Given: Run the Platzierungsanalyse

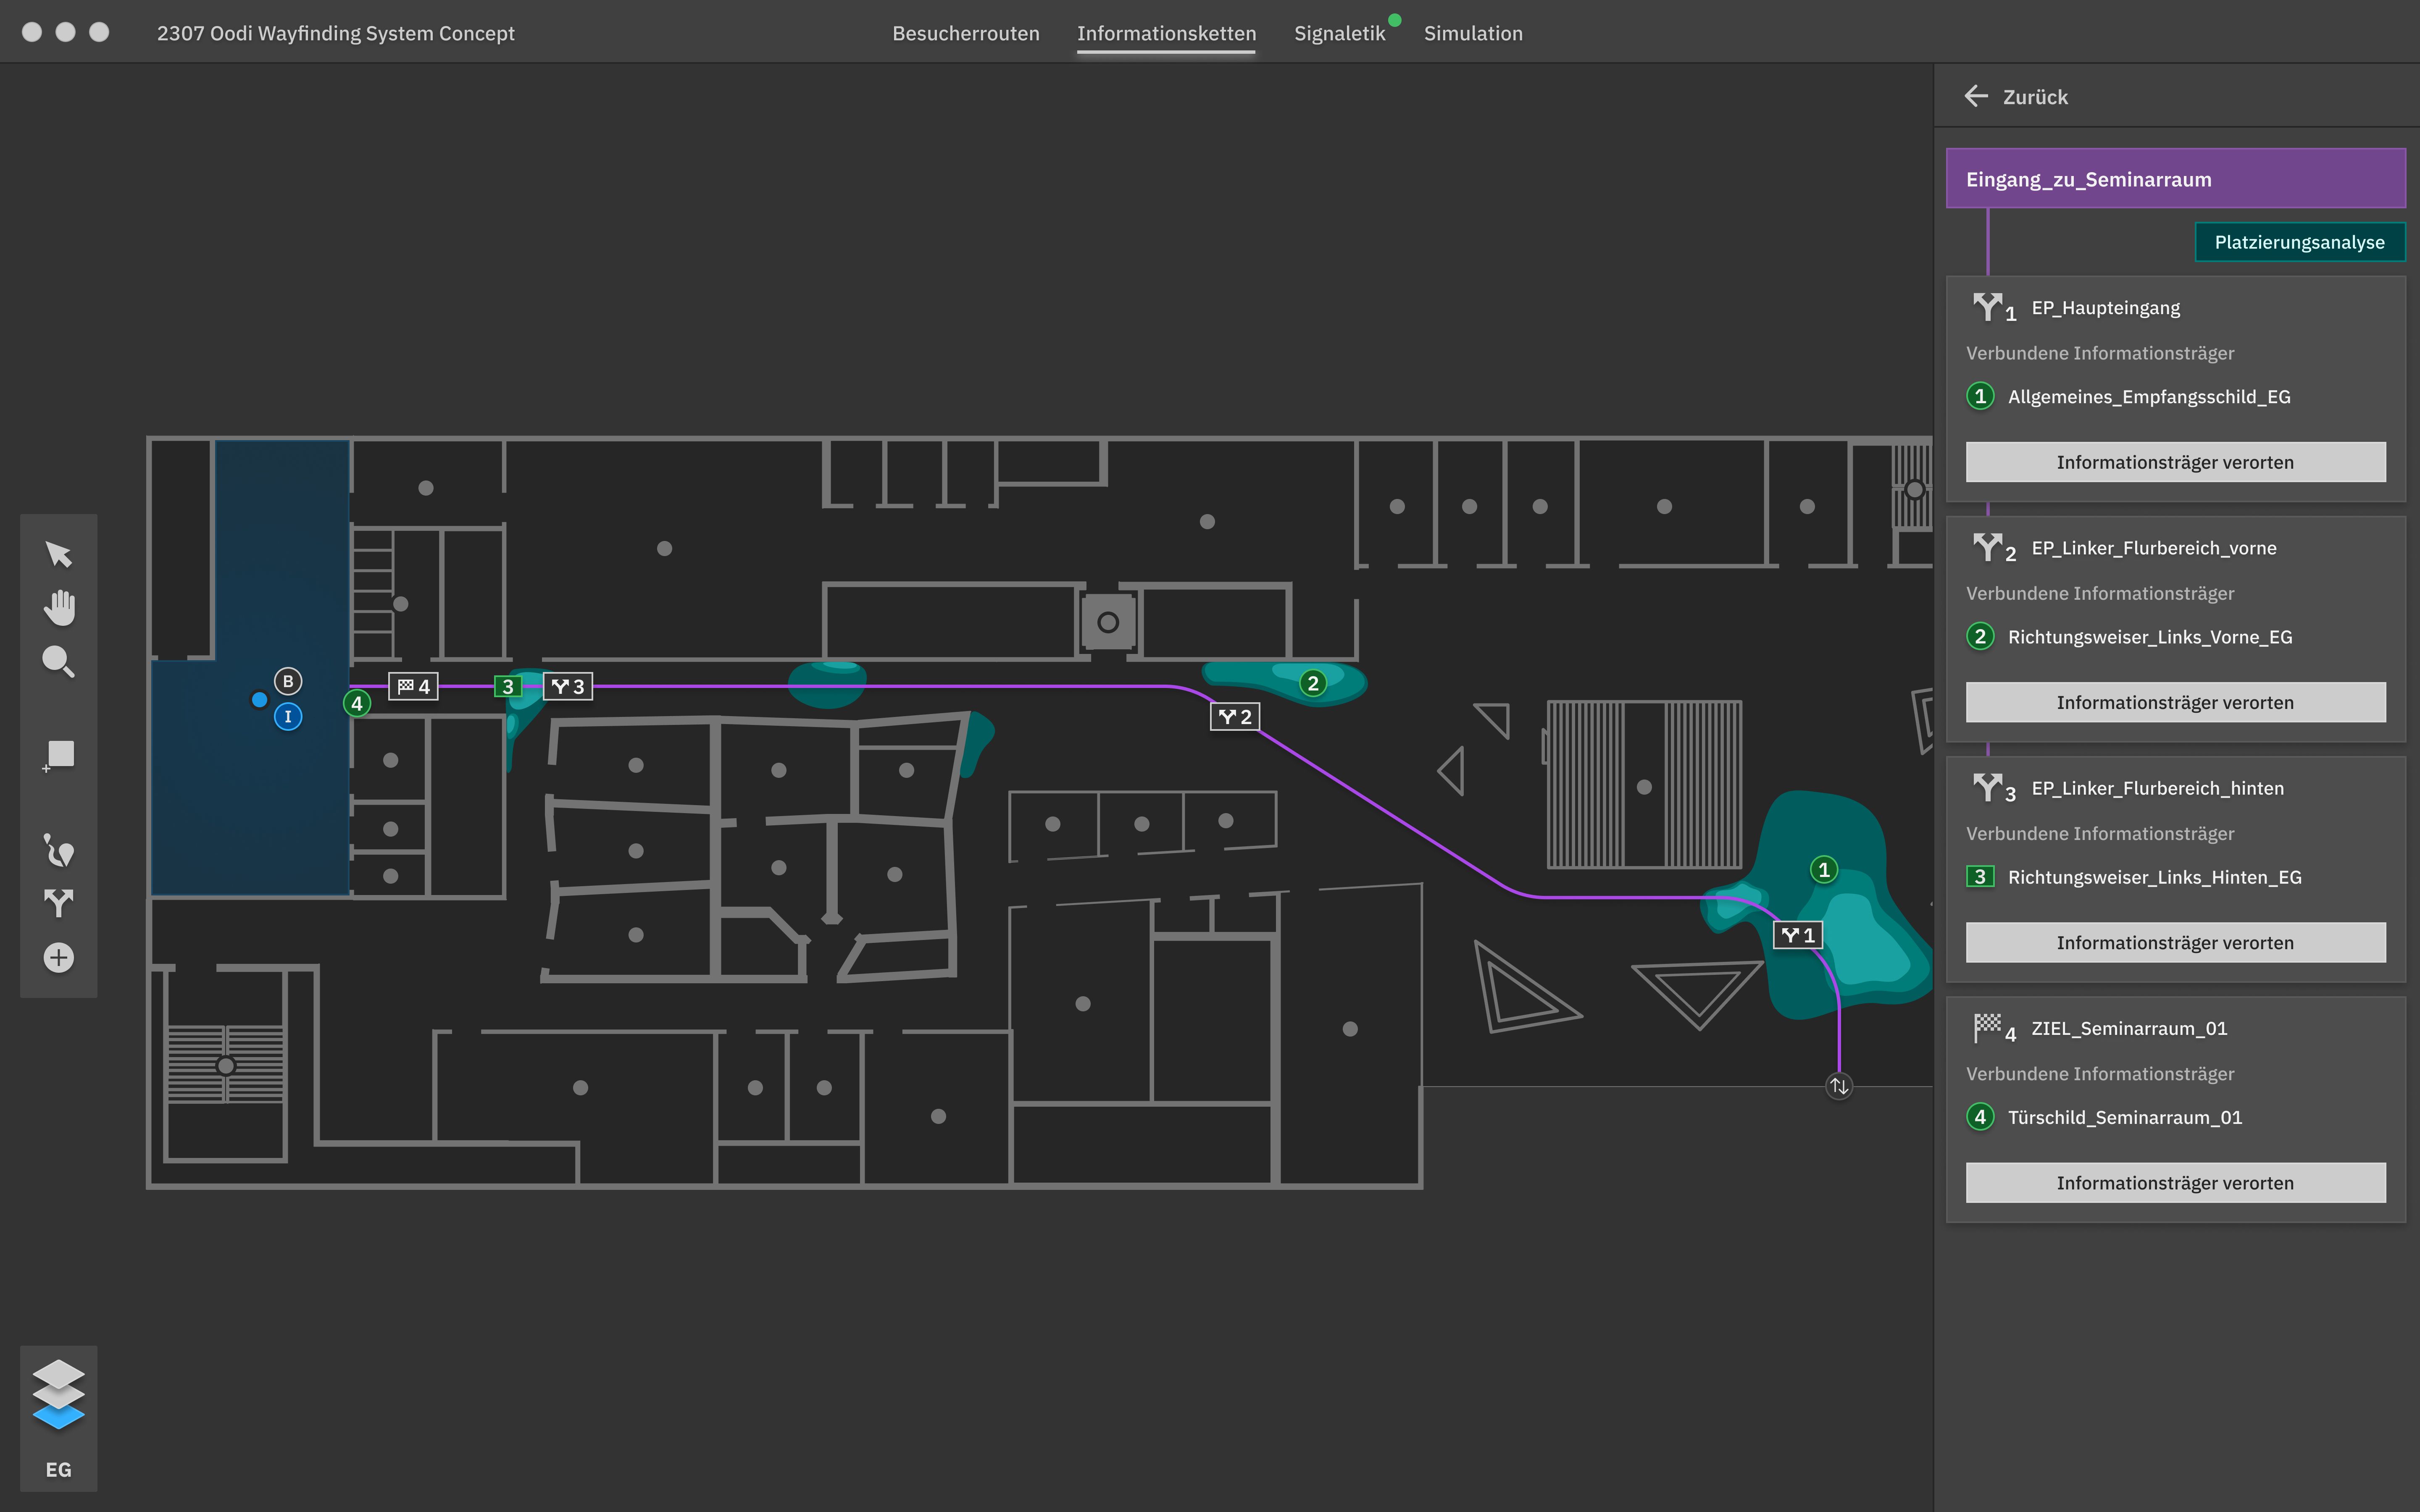Looking at the screenshot, I should click(x=2300, y=241).
